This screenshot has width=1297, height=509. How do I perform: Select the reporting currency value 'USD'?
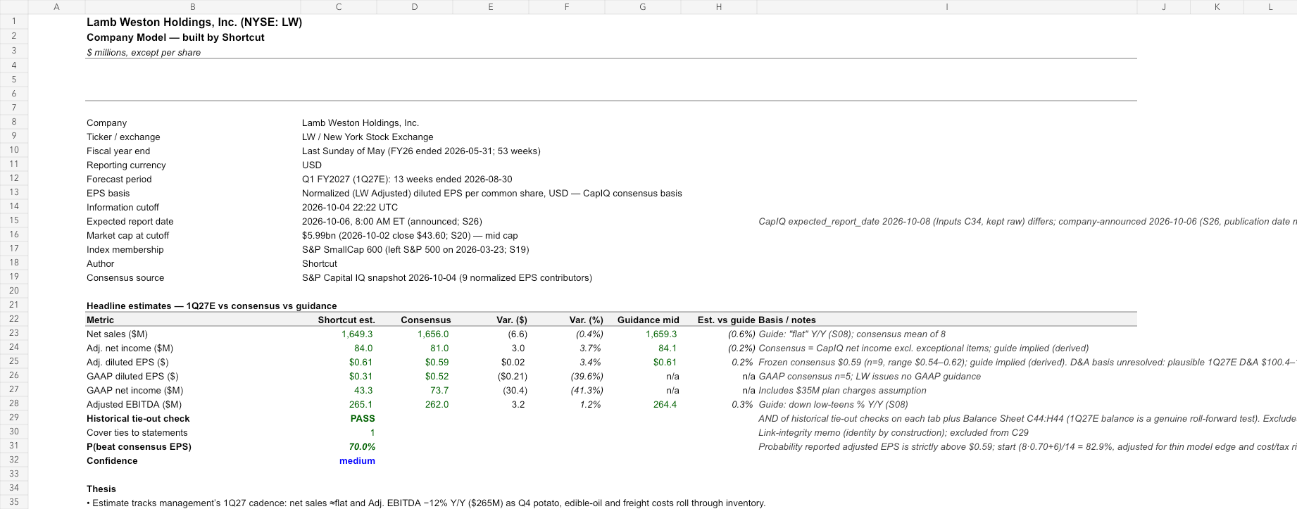coord(312,165)
